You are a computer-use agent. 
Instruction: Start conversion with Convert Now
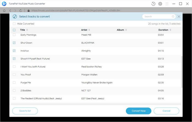(x=139, y=111)
